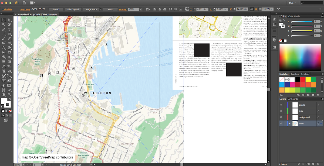Switch to the Artboards tab

[x=293, y=99]
